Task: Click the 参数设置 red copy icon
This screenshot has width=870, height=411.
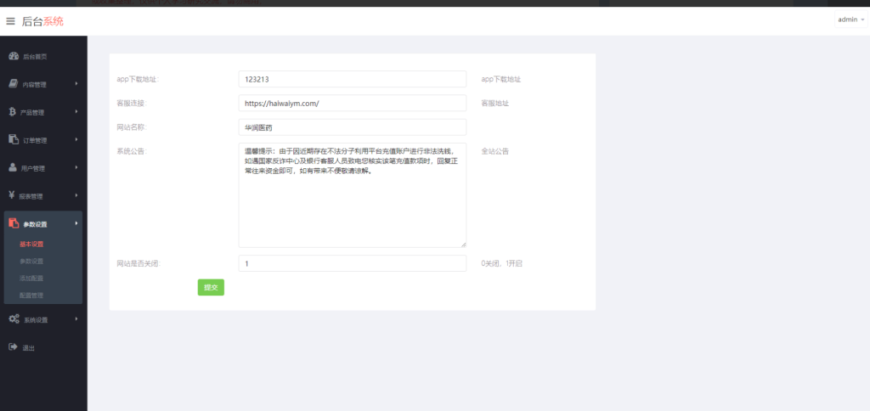Action: pyautogui.click(x=14, y=223)
